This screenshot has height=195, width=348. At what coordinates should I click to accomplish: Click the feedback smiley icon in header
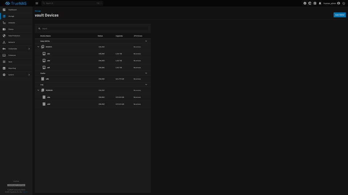coord(305,3)
